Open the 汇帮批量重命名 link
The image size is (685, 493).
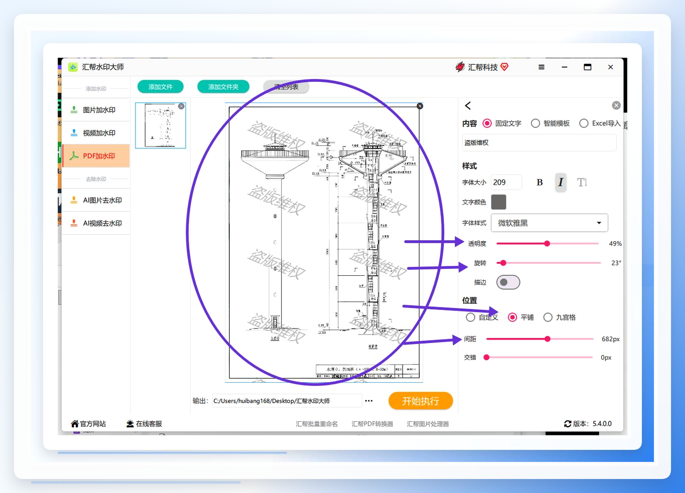tap(317, 424)
